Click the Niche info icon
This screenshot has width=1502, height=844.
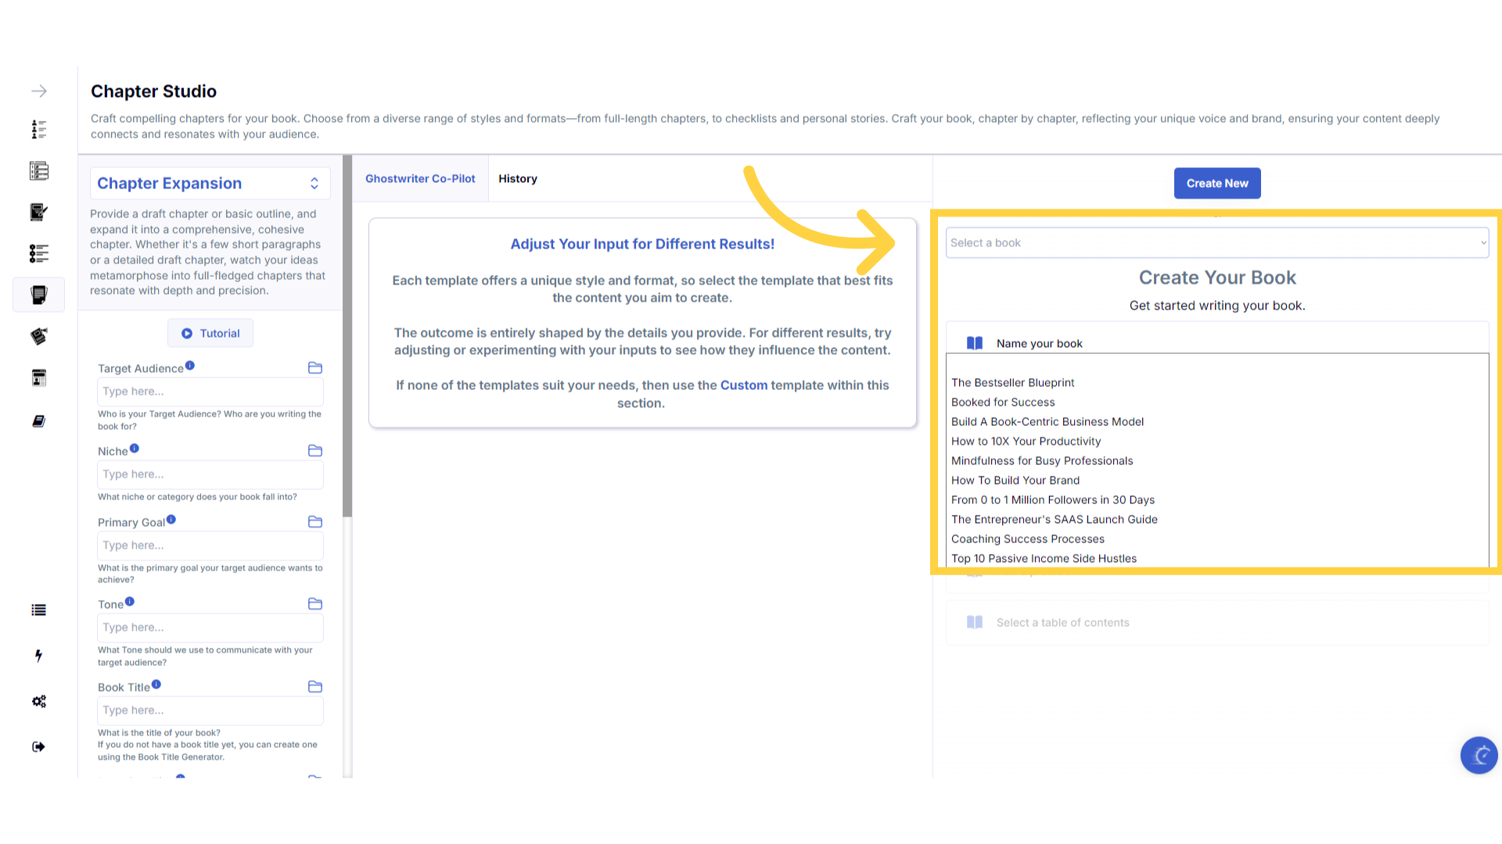pyautogui.click(x=135, y=449)
